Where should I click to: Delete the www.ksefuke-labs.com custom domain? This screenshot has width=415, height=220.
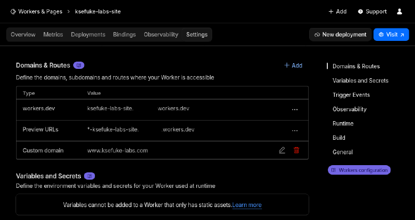pos(296,150)
